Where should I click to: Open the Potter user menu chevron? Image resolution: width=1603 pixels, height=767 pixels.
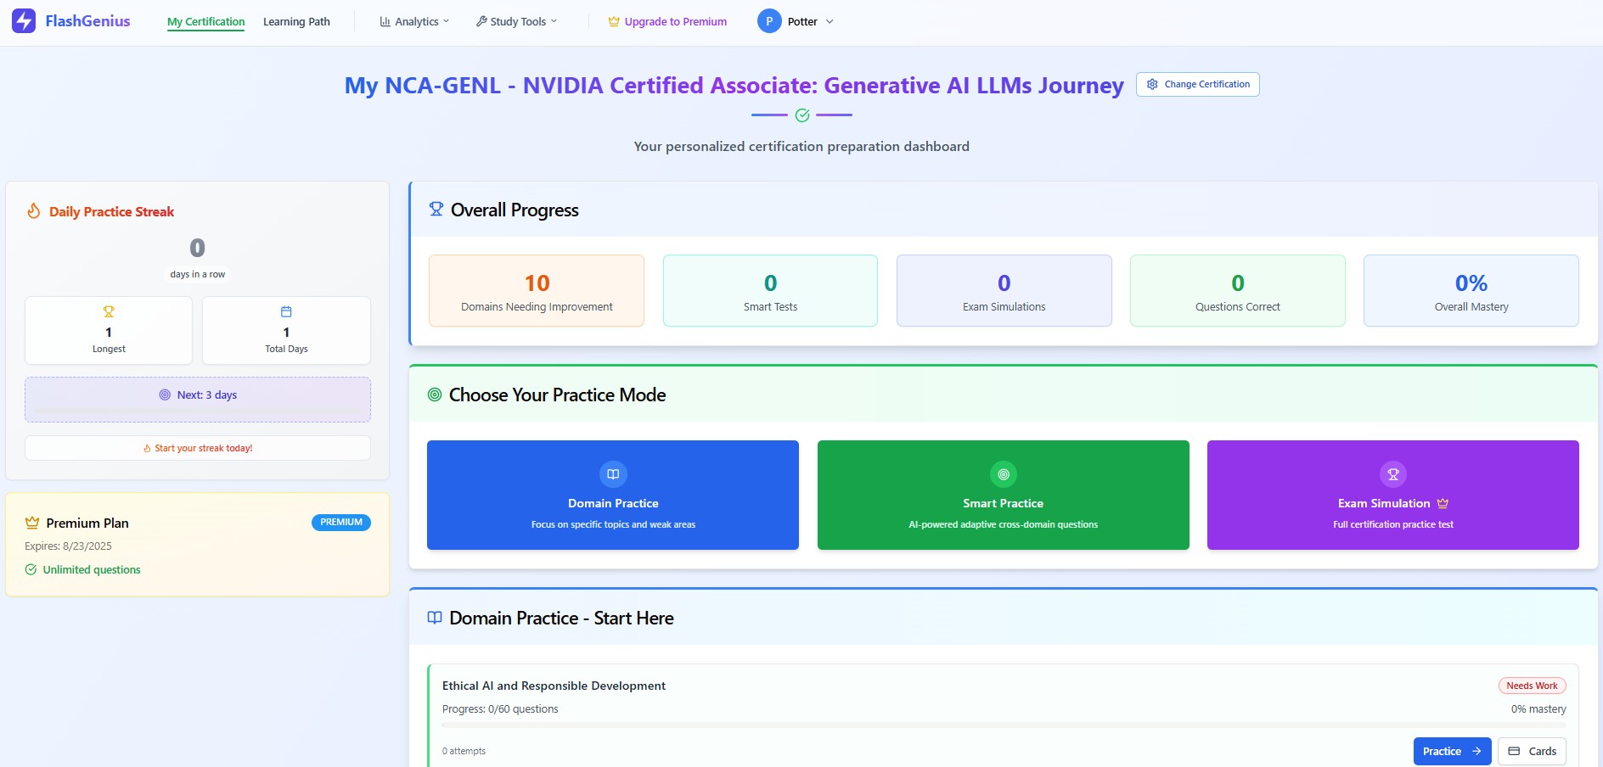(830, 21)
